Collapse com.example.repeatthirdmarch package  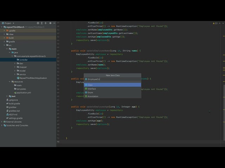tap(12, 56)
